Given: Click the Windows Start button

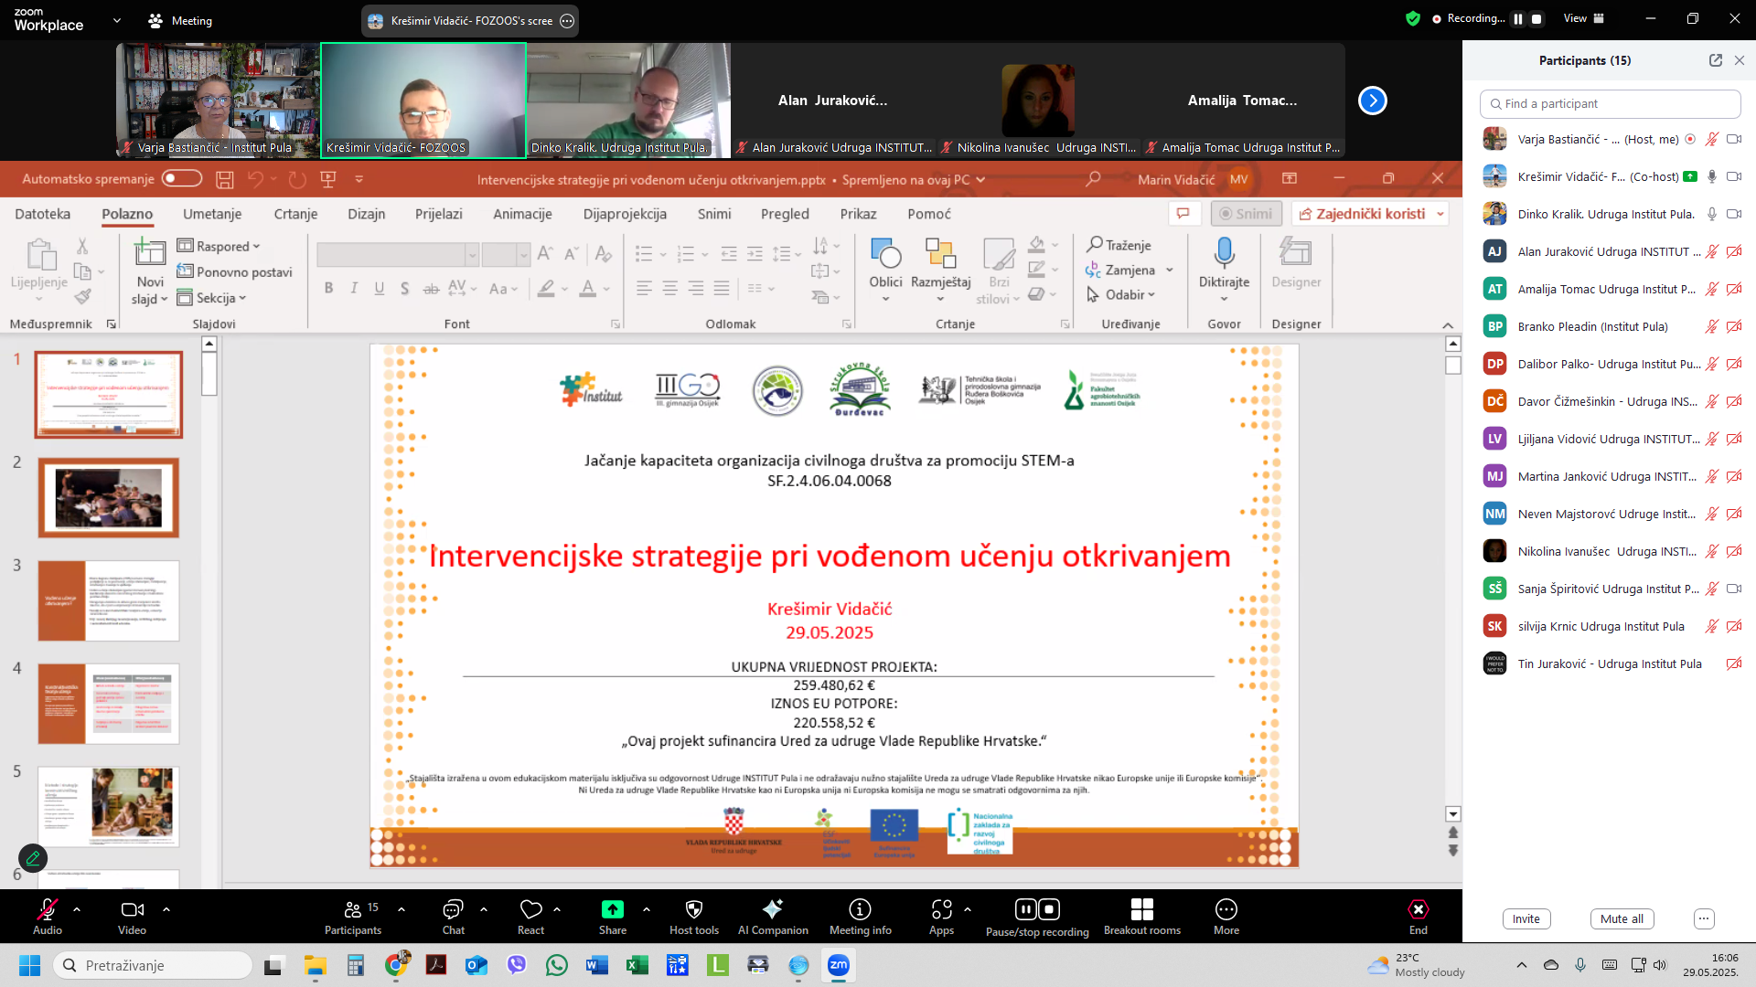Looking at the screenshot, I should click(29, 965).
